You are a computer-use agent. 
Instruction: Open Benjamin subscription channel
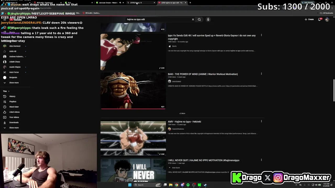click(x=13, y=78)
